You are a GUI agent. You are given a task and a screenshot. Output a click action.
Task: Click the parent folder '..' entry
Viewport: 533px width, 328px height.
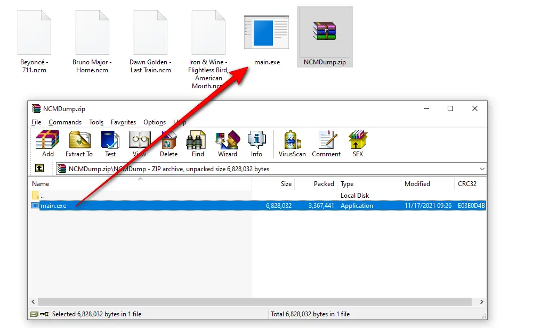[38, 196]
